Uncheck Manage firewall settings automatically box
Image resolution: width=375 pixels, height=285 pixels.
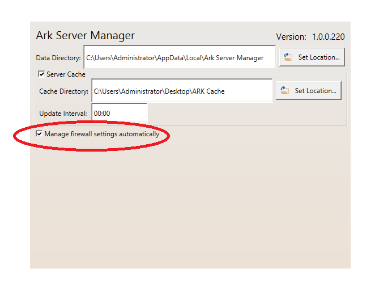pos(39,133)
